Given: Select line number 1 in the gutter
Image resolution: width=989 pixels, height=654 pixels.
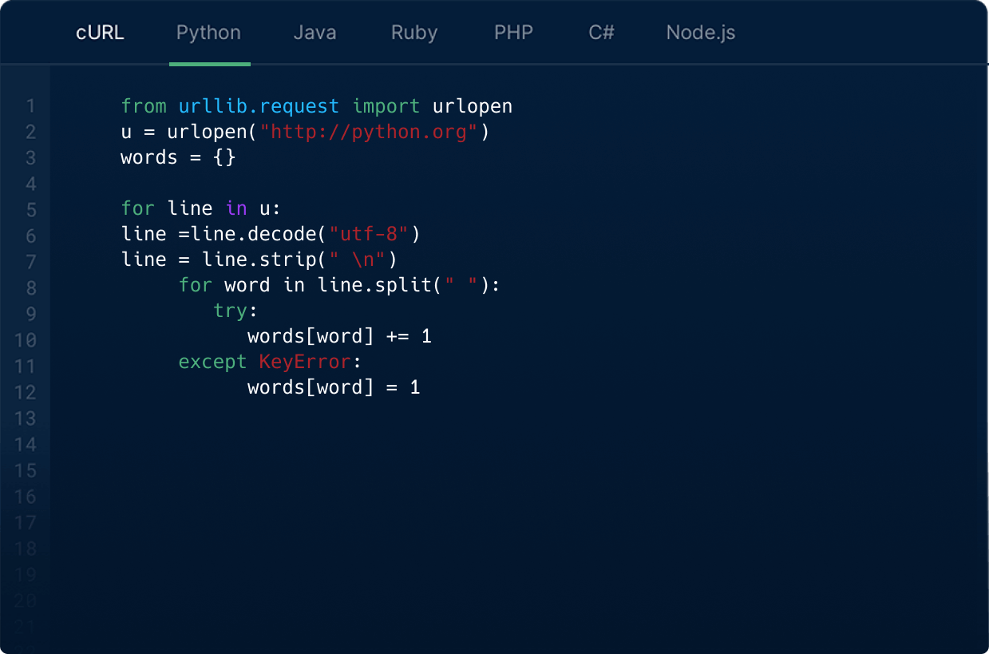Looking at the screenshot, I should (30, 105).
